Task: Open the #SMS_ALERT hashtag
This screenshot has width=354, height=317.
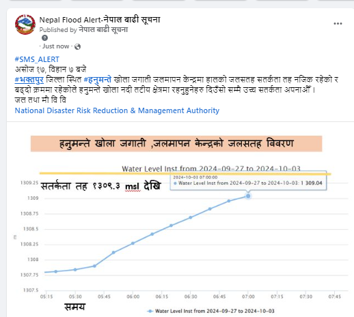Action: pyautogui.click(x=37, y=59)
